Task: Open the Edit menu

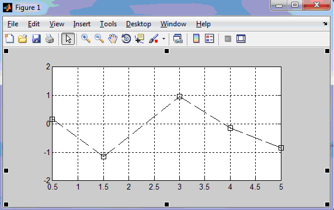Action: [x=34, y=24]
